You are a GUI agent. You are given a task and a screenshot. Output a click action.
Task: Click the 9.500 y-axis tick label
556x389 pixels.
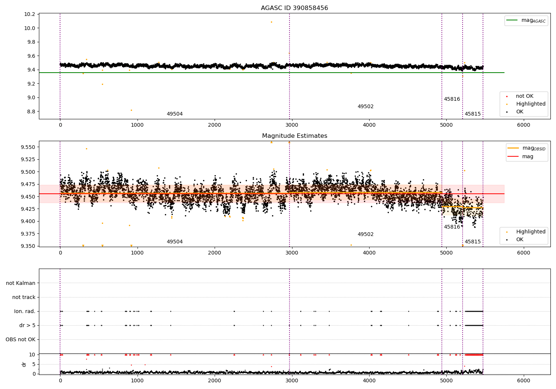pyautogui.click(x=28, y=172)
